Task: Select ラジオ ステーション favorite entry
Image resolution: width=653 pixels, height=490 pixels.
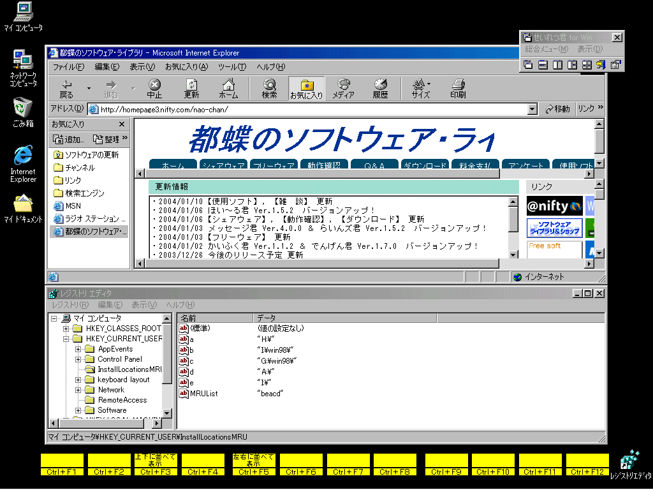Action: pyautogui.click(x=89, y=218)
